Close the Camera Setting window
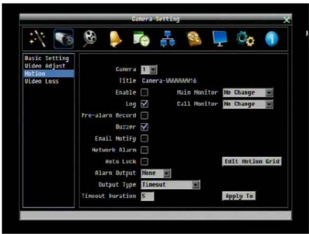Viewport: 309px width, 234px height. 287,20
